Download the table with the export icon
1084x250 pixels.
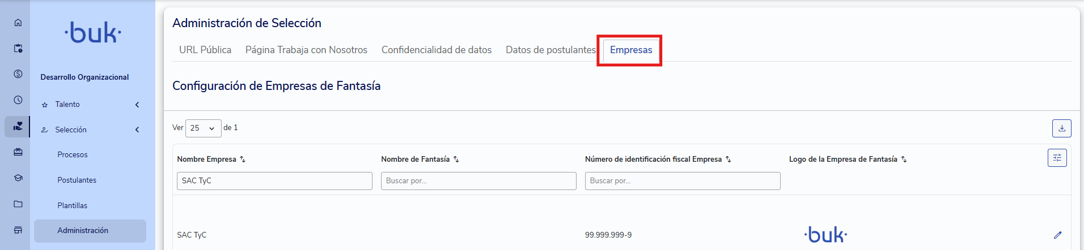click(x=1061, y=128)
